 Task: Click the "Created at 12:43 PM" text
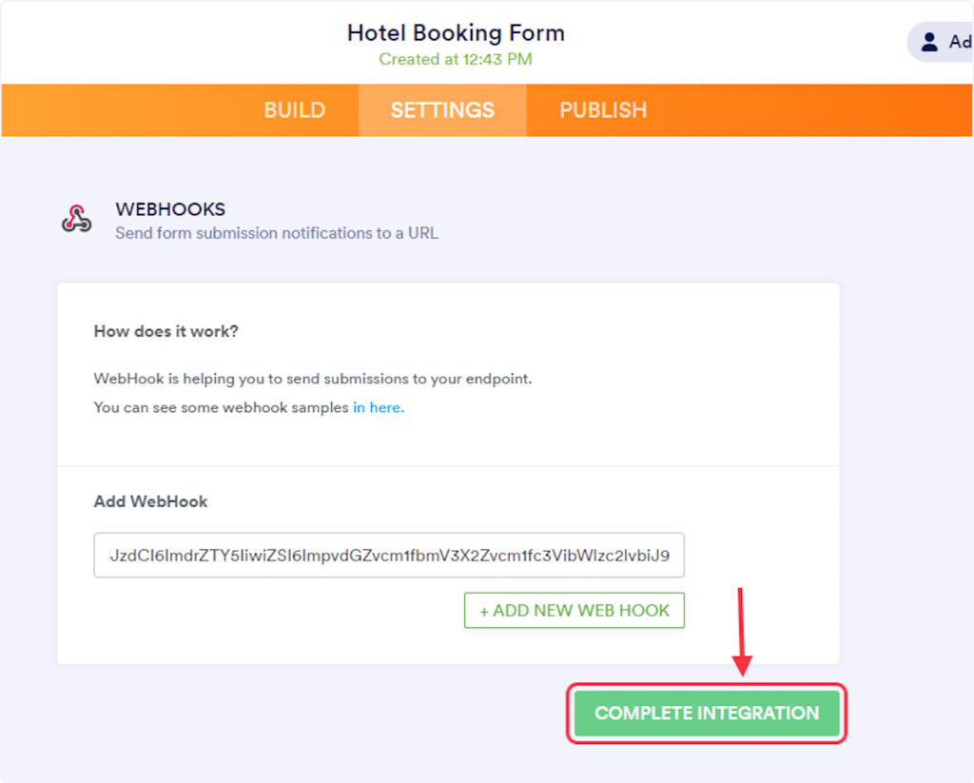(x=456, y=59)
